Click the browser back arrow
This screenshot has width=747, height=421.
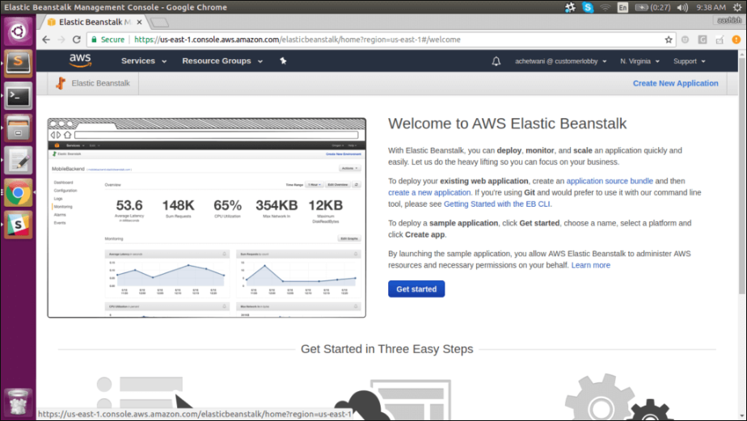[x=46, y=40]
